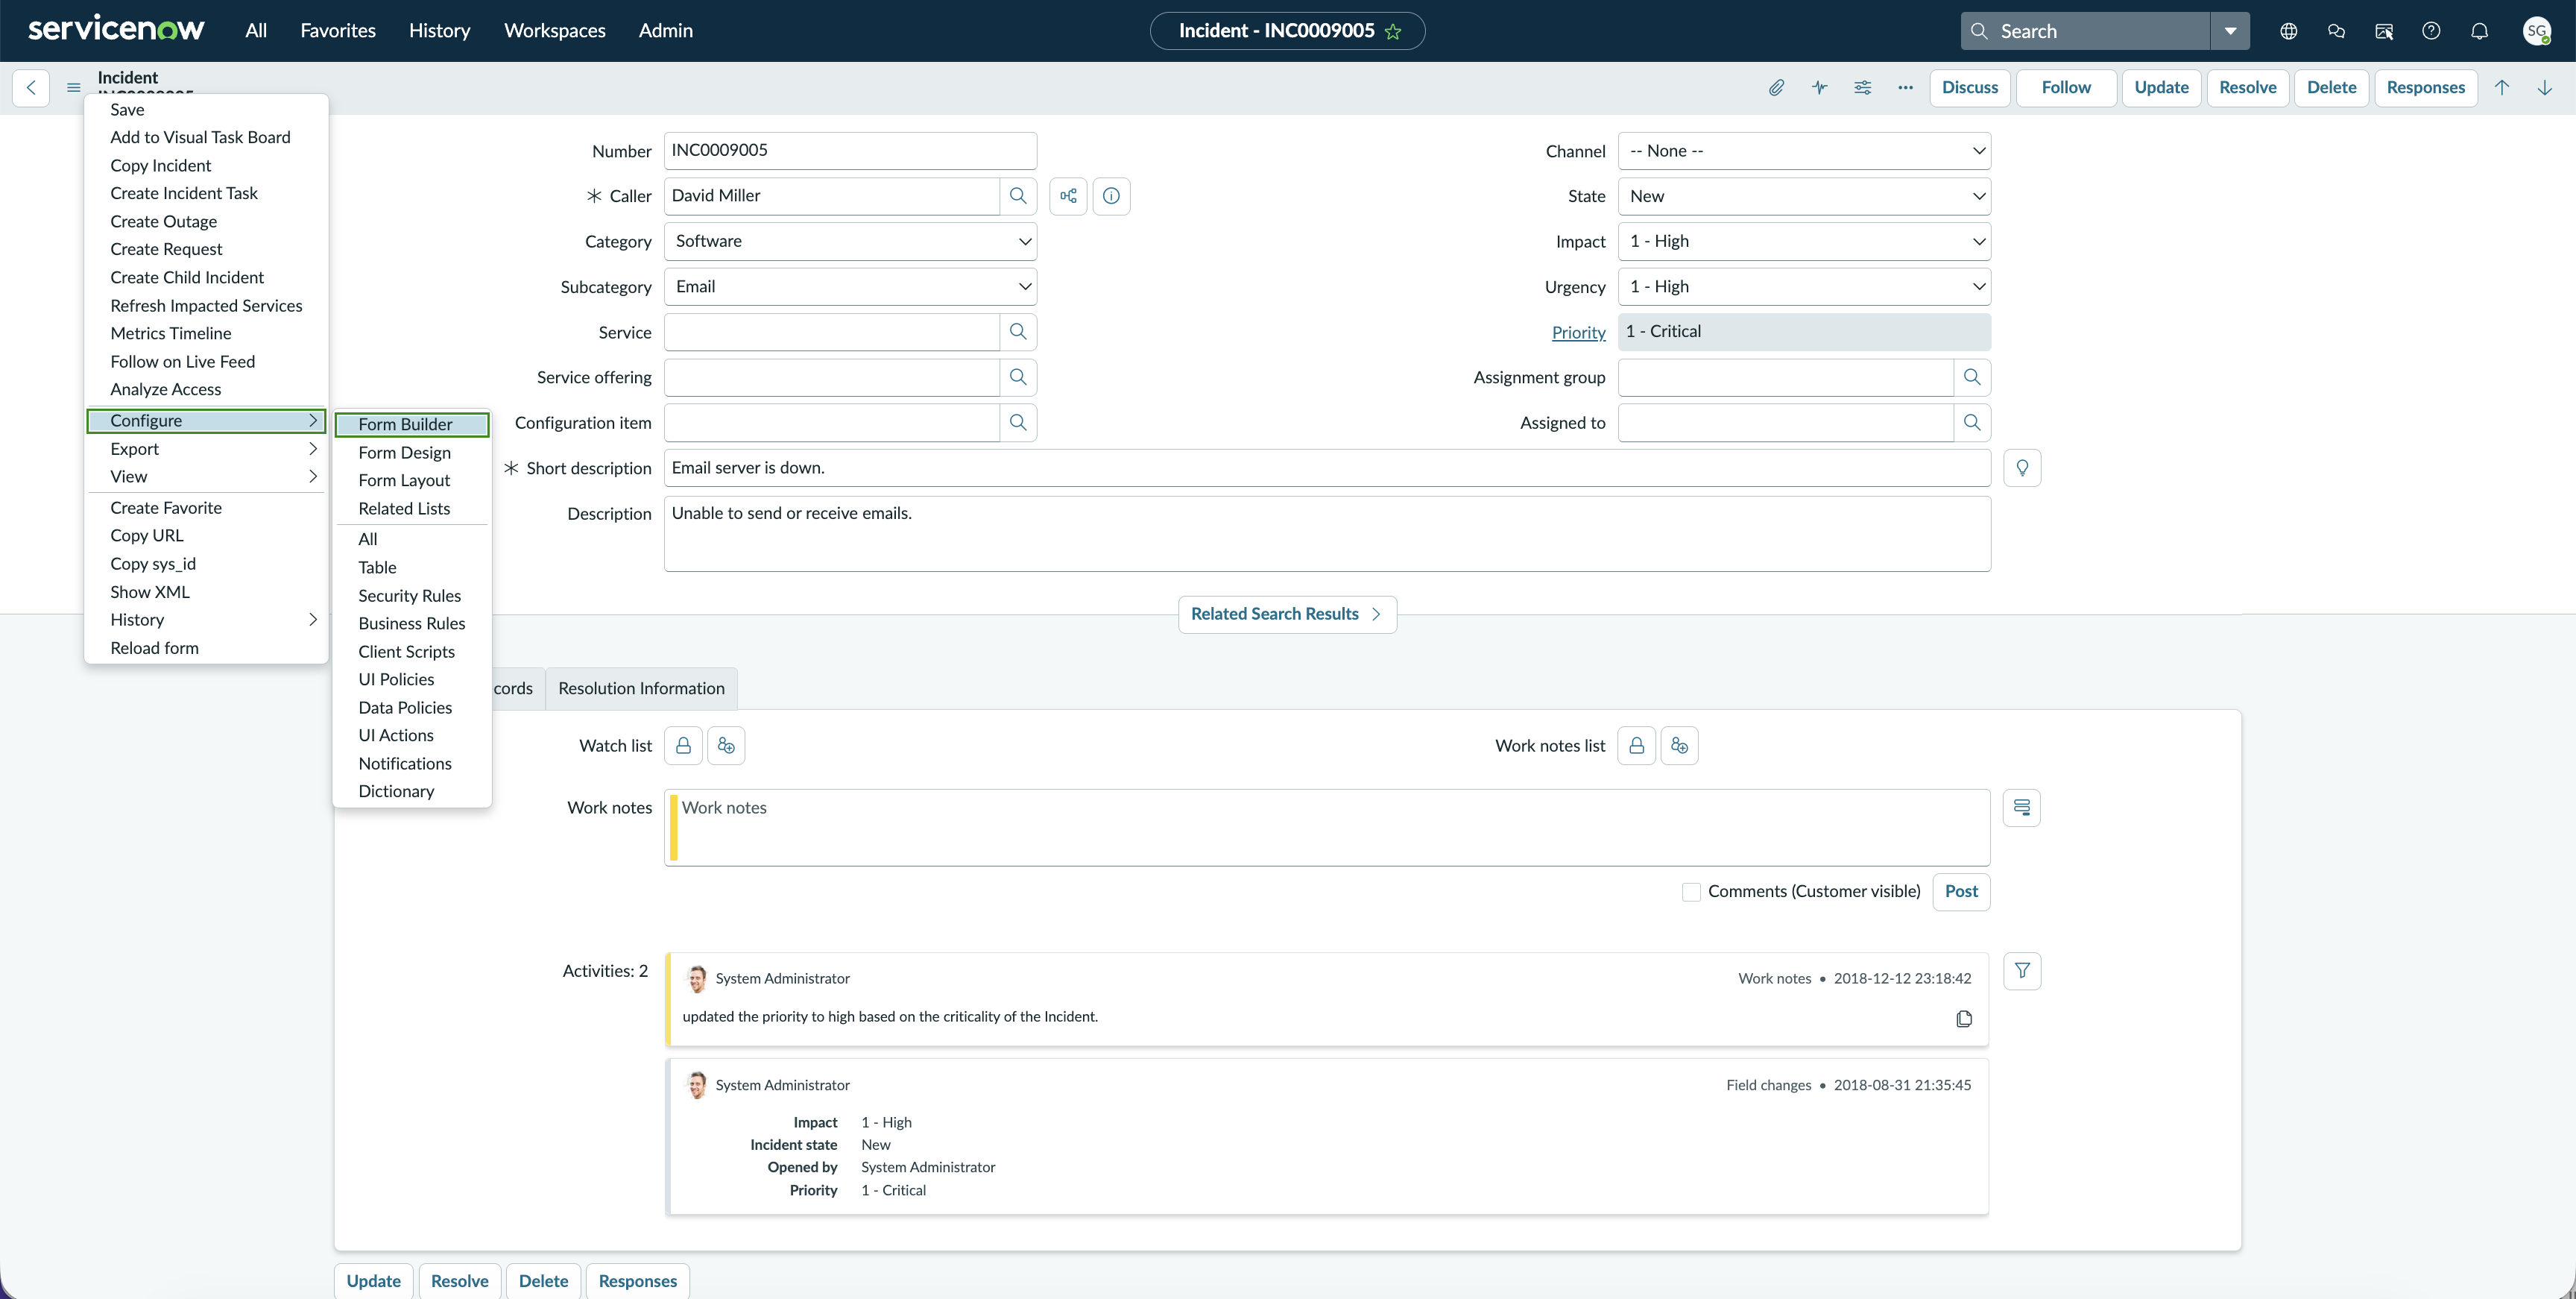Open the hamburger context menu icon
This screenshot has height=1299, width=2576.
point(73,87)
